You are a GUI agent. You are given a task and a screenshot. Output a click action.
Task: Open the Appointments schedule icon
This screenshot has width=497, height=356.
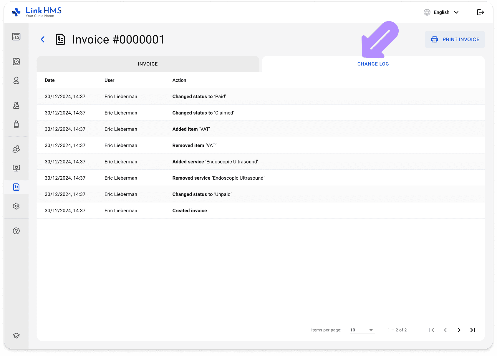click(16, 61)
